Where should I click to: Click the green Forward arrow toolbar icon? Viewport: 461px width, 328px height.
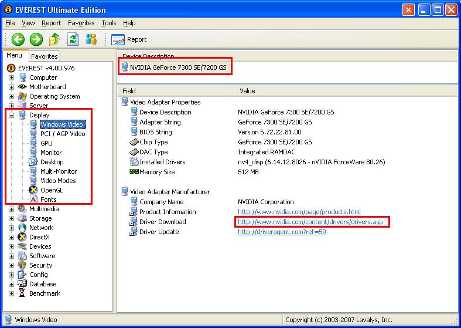point(36,39)
